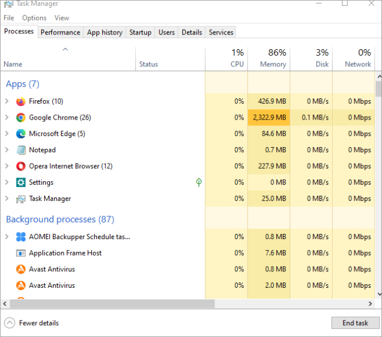382x337 pixels.
Task: Toggle sort direction arrow above Name column
Action: [x=65, y=49]
